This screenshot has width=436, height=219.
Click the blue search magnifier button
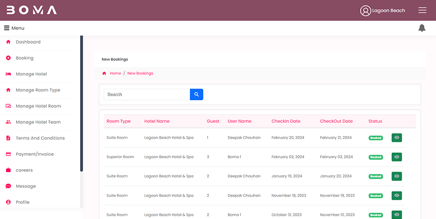(196, 94)
